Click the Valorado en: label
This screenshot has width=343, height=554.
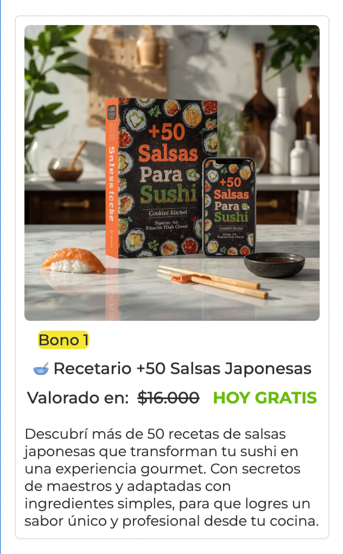tap(78, 398)
